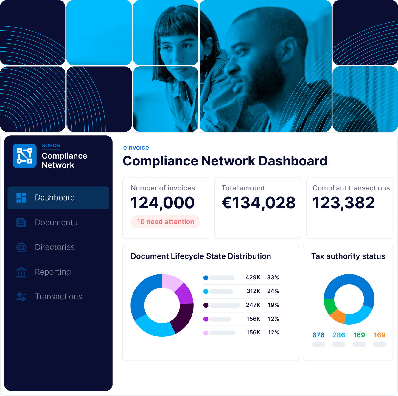Click the Reporting bank building icon
The image size is (398, 396).
pos(21,272)
